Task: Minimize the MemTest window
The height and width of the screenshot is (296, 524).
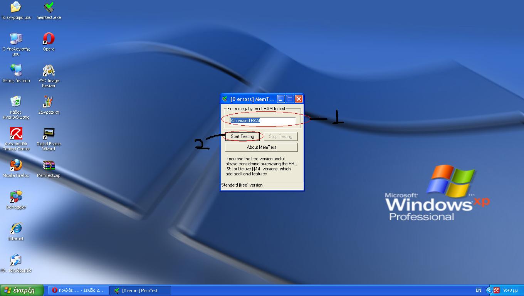Action: pos(281,99)
